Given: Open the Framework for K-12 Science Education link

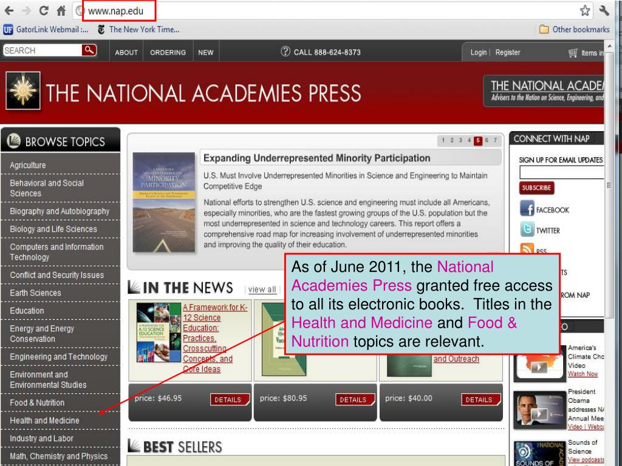Looking at the screenshot, I should click(214, 338).
